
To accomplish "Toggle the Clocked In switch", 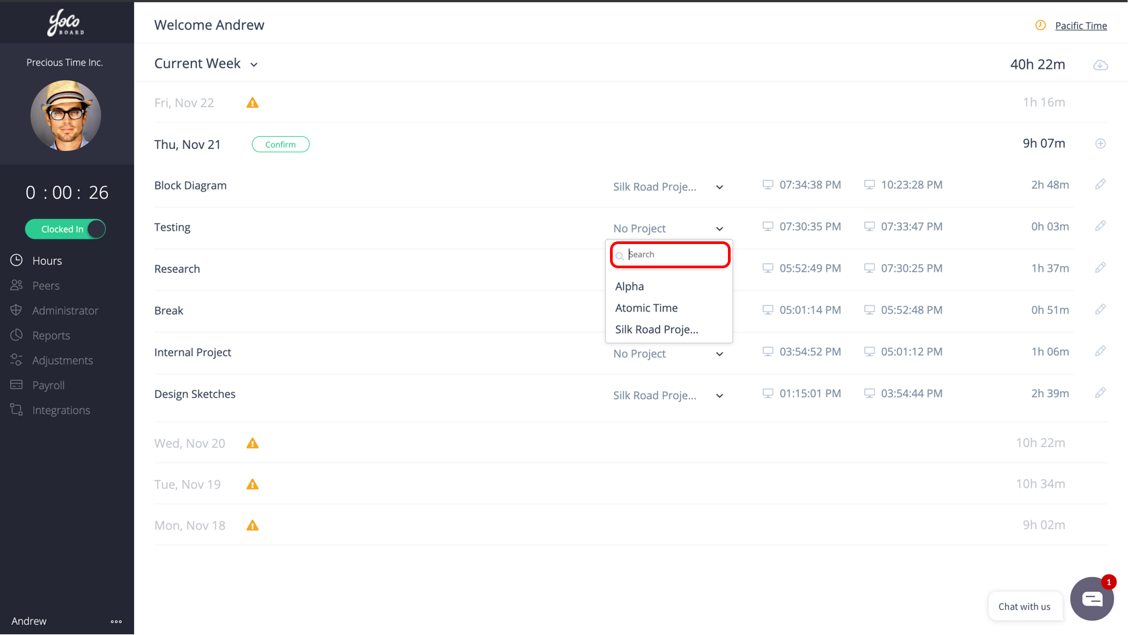I will (65, 229).
